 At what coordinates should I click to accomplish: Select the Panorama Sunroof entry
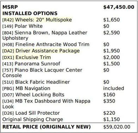pyautogui.click(x=37, y=64)
